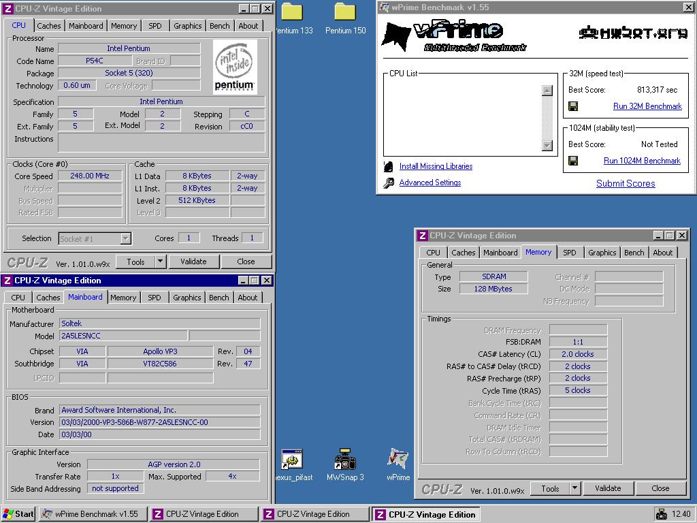Open the Windows Start menu
The height and width of the screenshot is (523, 697).
tap(18, 514)
